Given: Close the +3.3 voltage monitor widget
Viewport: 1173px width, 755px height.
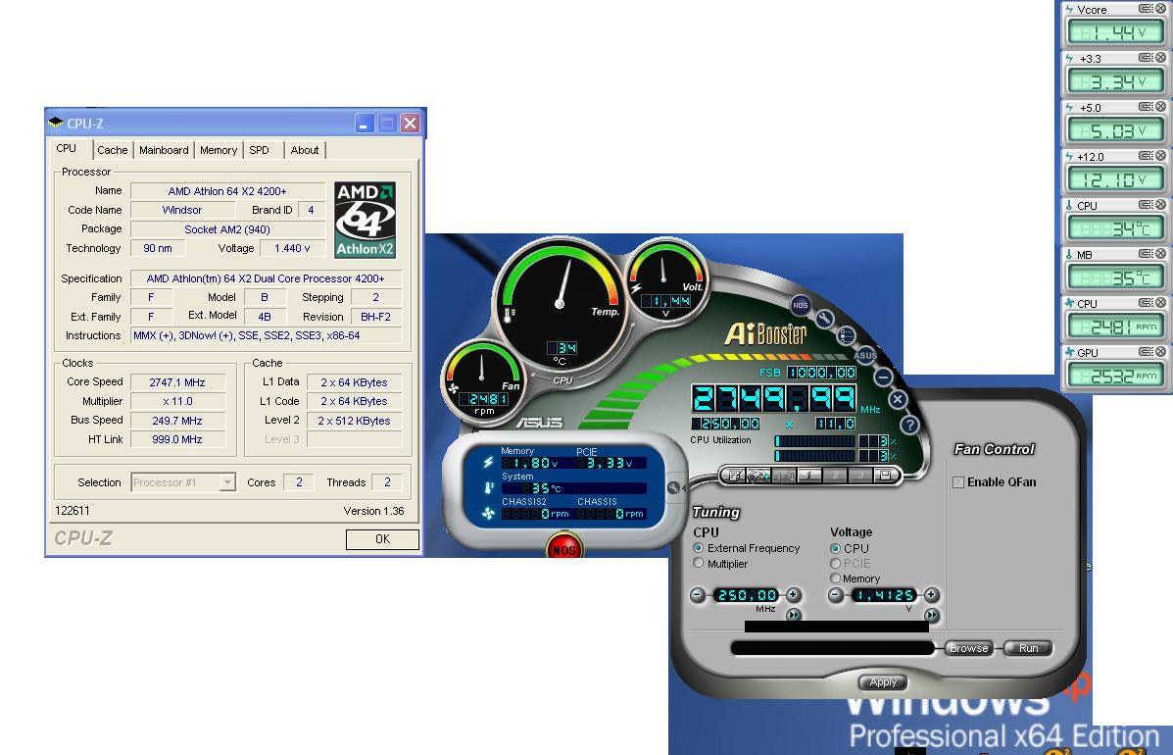Looking at the screenshot, I should click(1160, 58).
